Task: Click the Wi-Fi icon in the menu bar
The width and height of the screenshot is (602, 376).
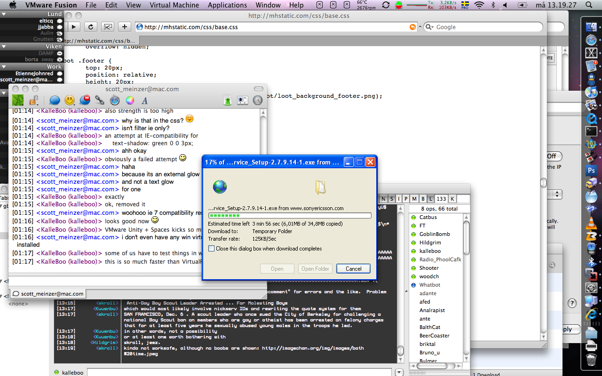Action: point(479,5)
